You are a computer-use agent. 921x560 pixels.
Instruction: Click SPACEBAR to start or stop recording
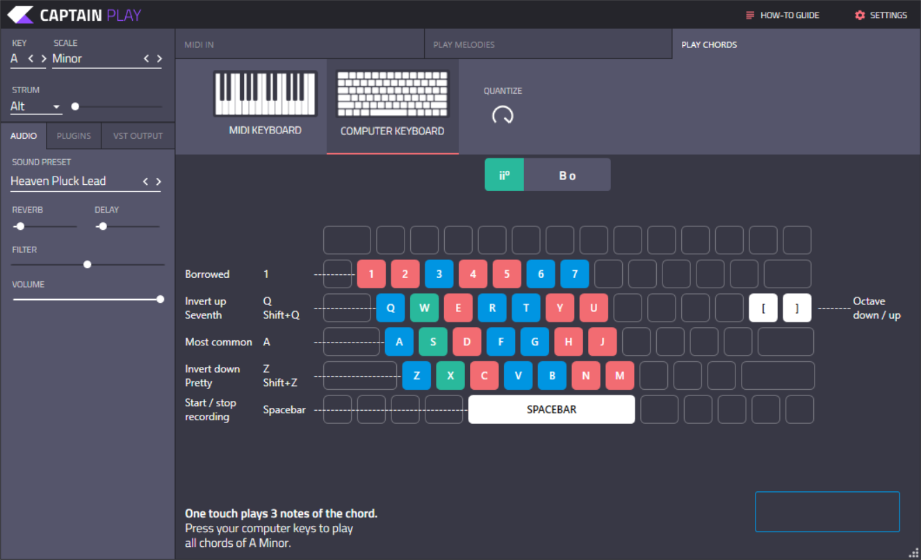click(552, 409)
